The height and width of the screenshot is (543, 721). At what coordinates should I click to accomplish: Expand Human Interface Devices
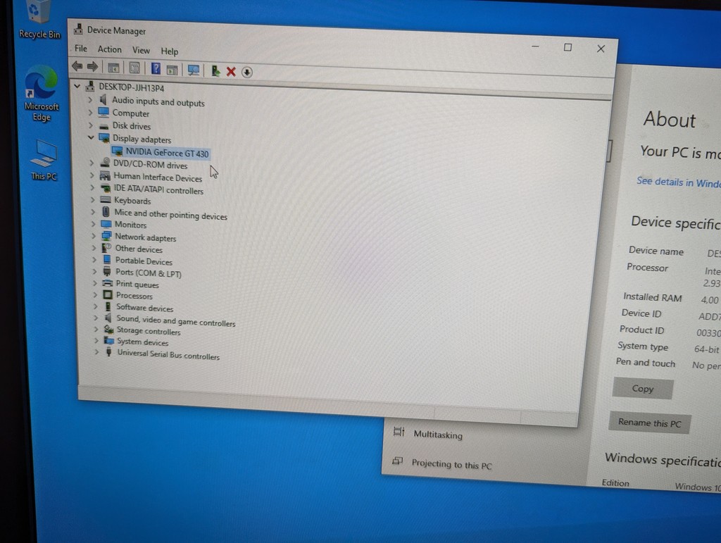point(92,175)
